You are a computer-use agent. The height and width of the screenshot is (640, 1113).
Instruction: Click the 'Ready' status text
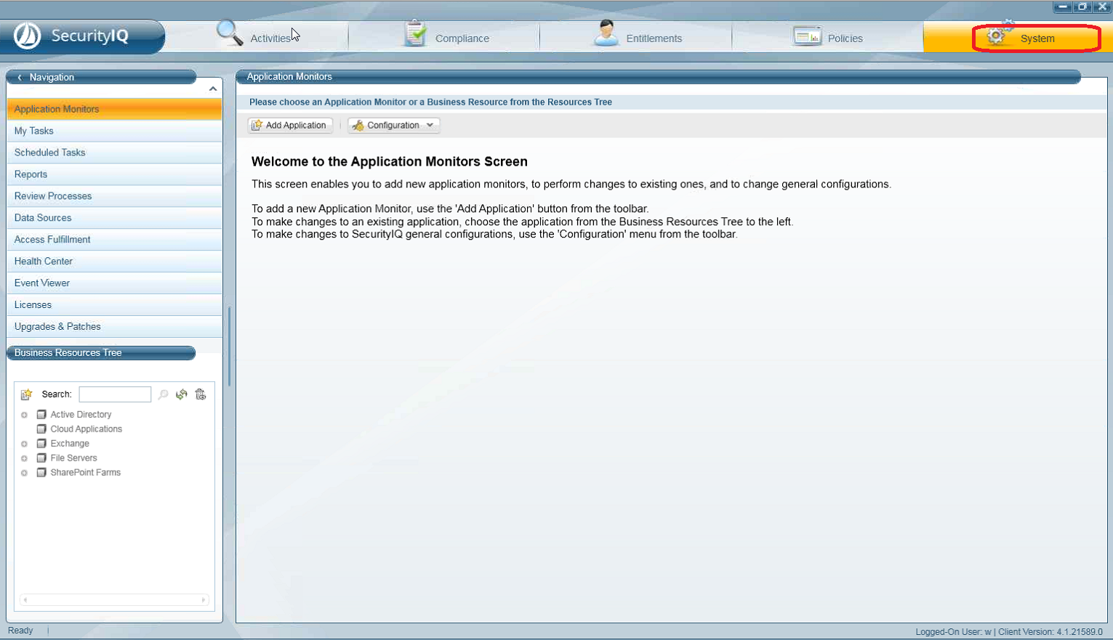20,631
